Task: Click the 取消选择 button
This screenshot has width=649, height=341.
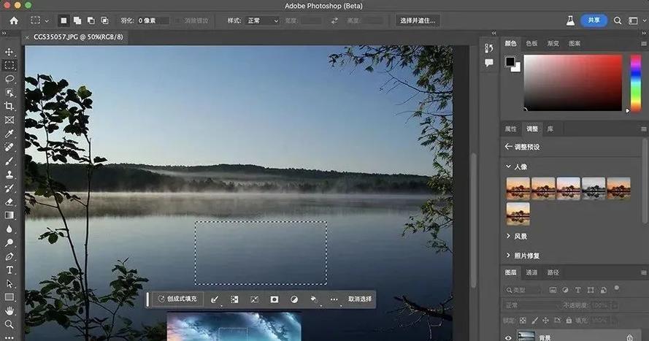Action: click(360, 299)
